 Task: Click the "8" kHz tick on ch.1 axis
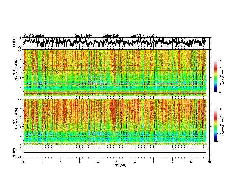21,59
